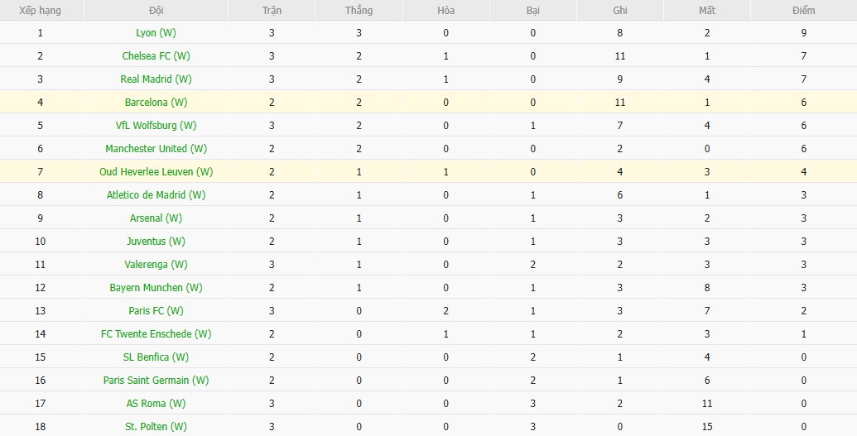This screenshot has height=436, width=857.
Task: Click Paris FC (W) team name
Action: point(156,311)
